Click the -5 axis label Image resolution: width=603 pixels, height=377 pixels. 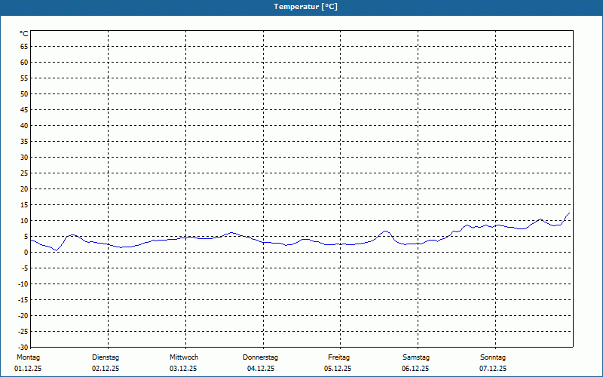coord(25,268)
